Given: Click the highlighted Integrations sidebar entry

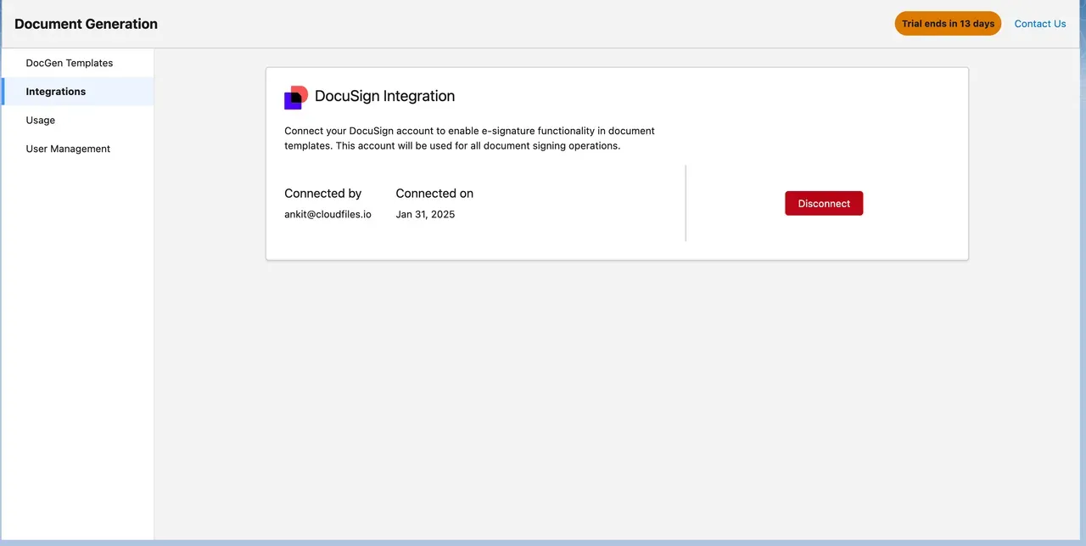Looking at the screenshot, I should pyautogui.click(x=55, y=91).
